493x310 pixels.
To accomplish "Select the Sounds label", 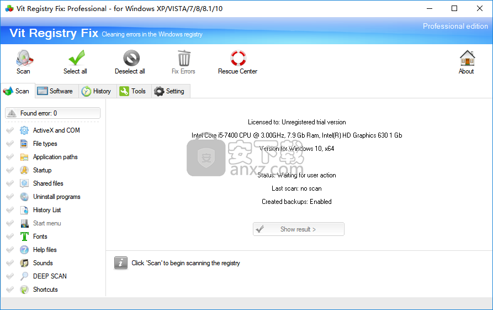I will point(43,263).
